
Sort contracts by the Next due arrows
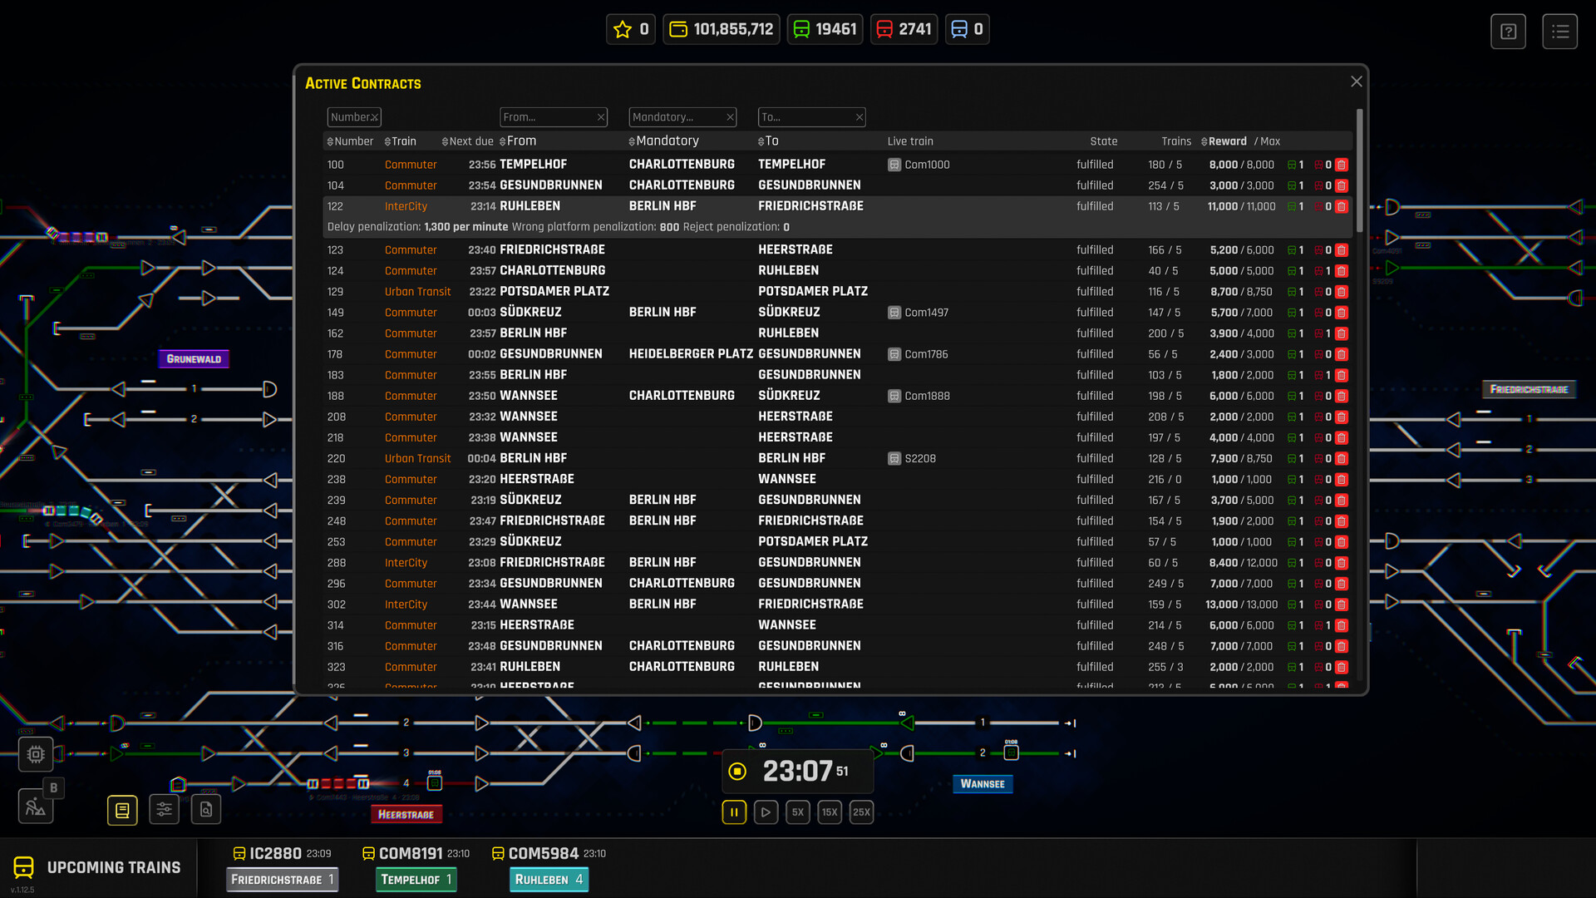tap(445, 141)
